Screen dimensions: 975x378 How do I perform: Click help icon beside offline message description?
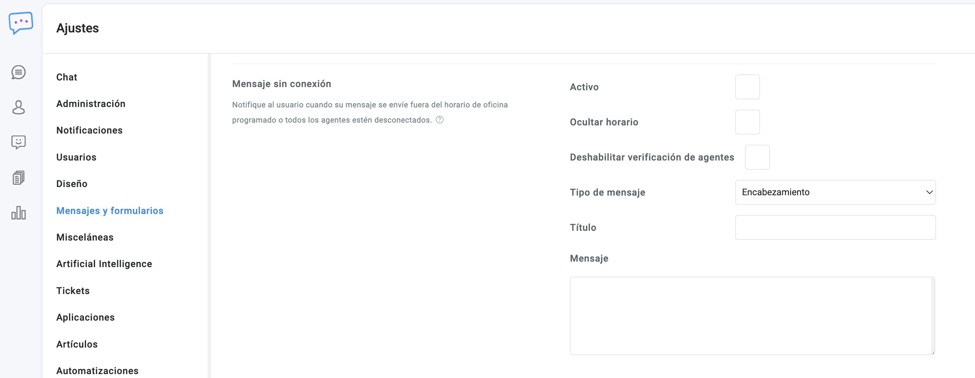(x=440, y=120)
